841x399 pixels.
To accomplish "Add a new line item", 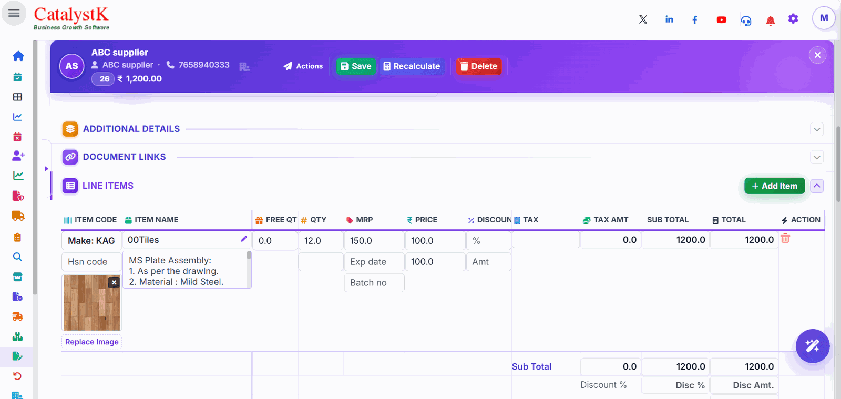I will (x=774, y=186).
